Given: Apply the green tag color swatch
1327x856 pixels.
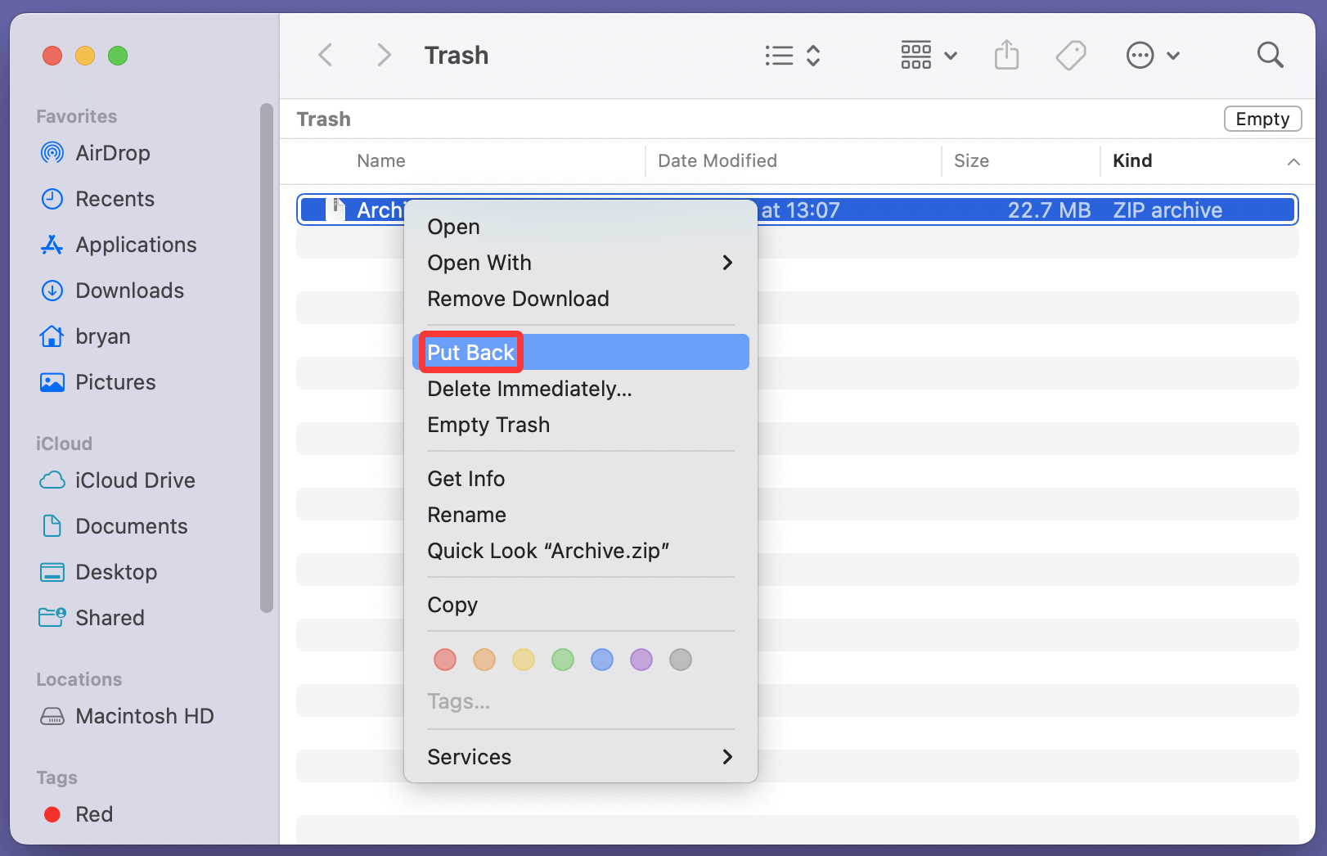Looking at the screenshot, I should [x=562, y=660].
